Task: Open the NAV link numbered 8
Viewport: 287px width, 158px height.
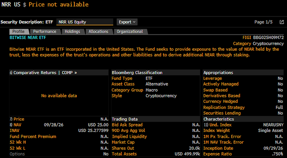Action: click(16, 125)
